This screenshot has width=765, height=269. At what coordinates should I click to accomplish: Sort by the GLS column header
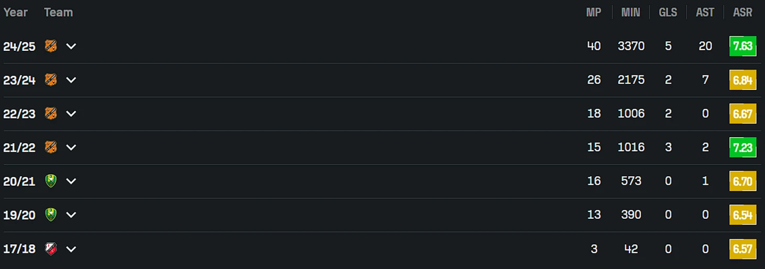point(668,13)
